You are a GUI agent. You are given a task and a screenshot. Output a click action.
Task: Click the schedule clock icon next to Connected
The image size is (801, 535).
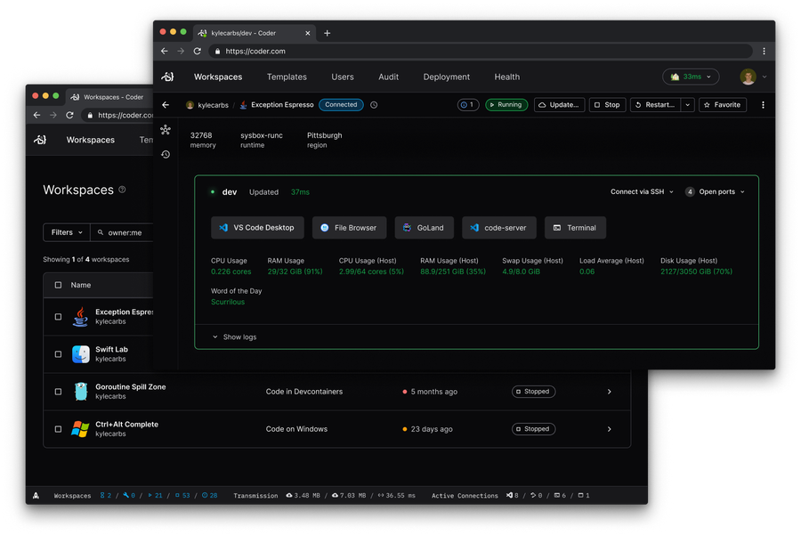pos(374,105)
